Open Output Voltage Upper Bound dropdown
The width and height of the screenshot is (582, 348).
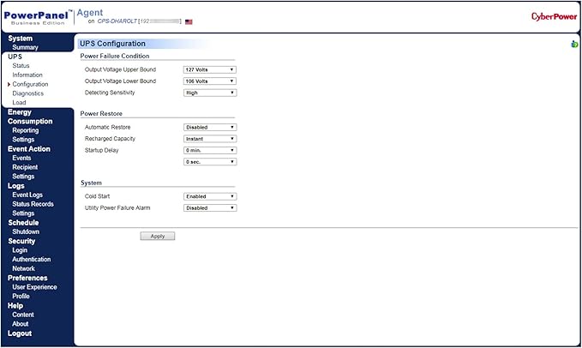pos(210,69)
